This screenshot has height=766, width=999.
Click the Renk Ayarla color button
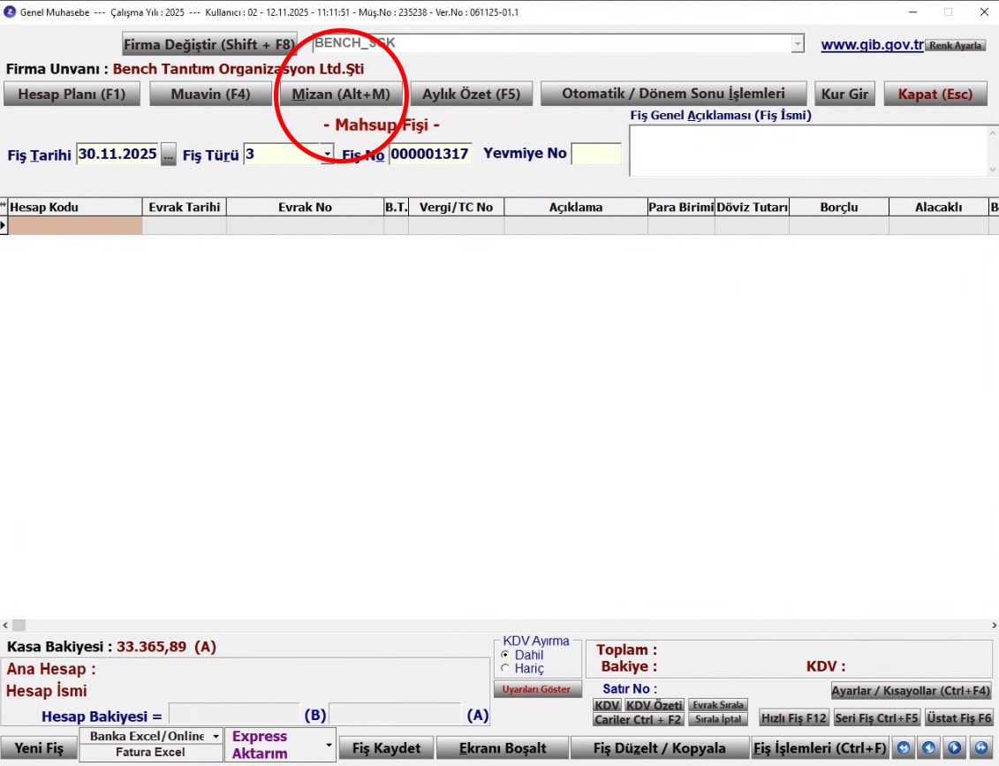point(955,45)
